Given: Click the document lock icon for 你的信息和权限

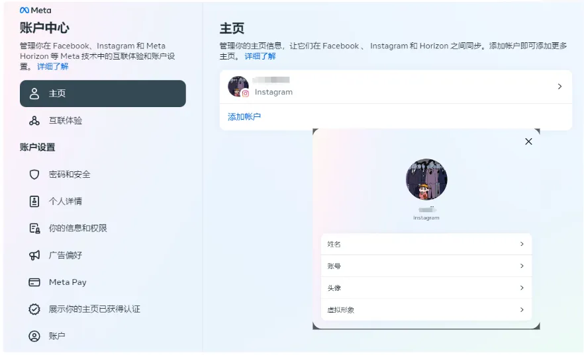Looking at the screenshot, I should click(34, 228).
